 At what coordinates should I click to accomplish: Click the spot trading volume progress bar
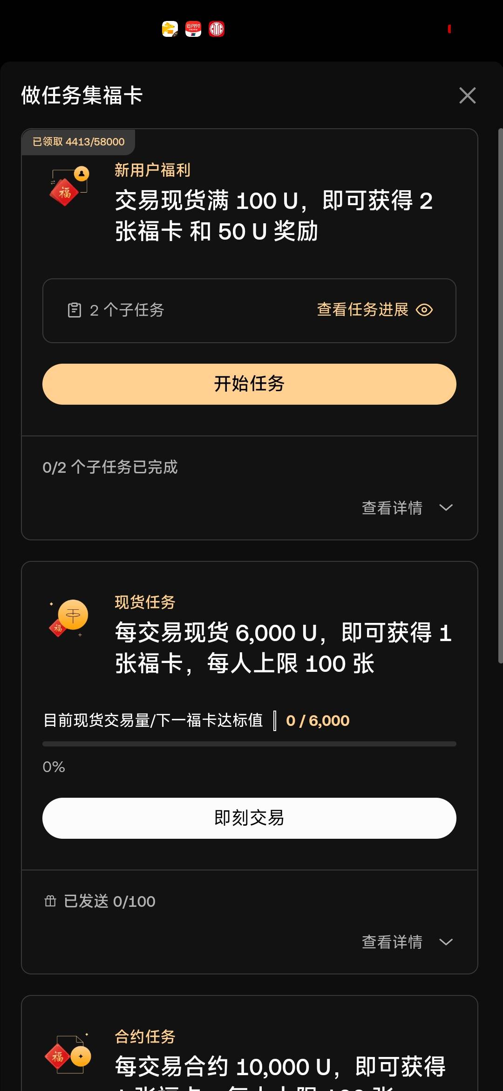click(x=249, y=744)
